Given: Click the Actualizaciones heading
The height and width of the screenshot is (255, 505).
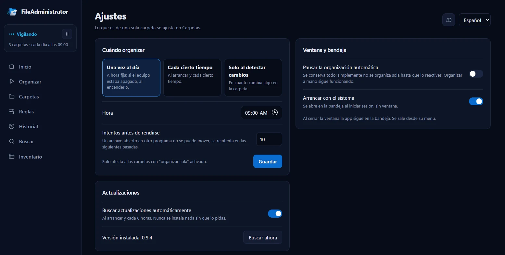Looking at the screenshot, I should point(121,193).
